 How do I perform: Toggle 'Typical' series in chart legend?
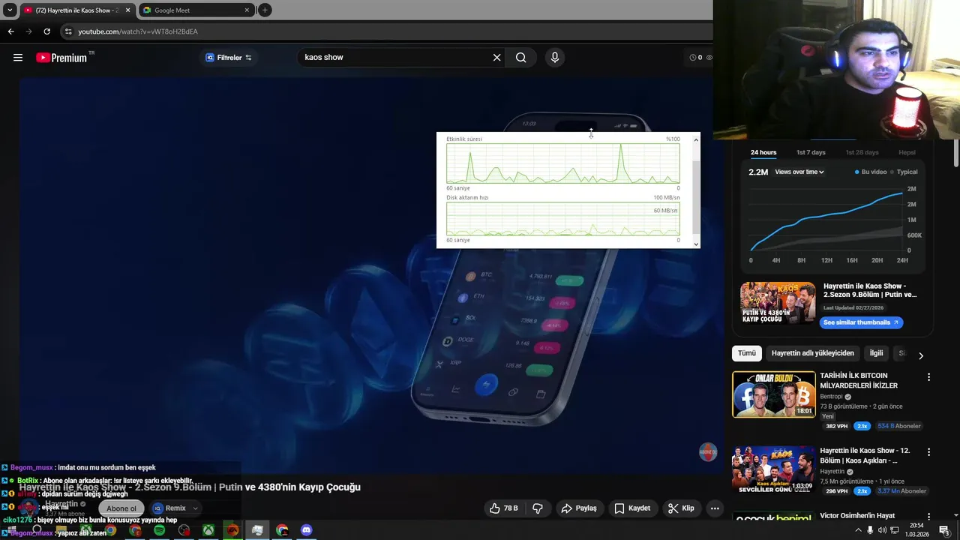pos(904,172)
